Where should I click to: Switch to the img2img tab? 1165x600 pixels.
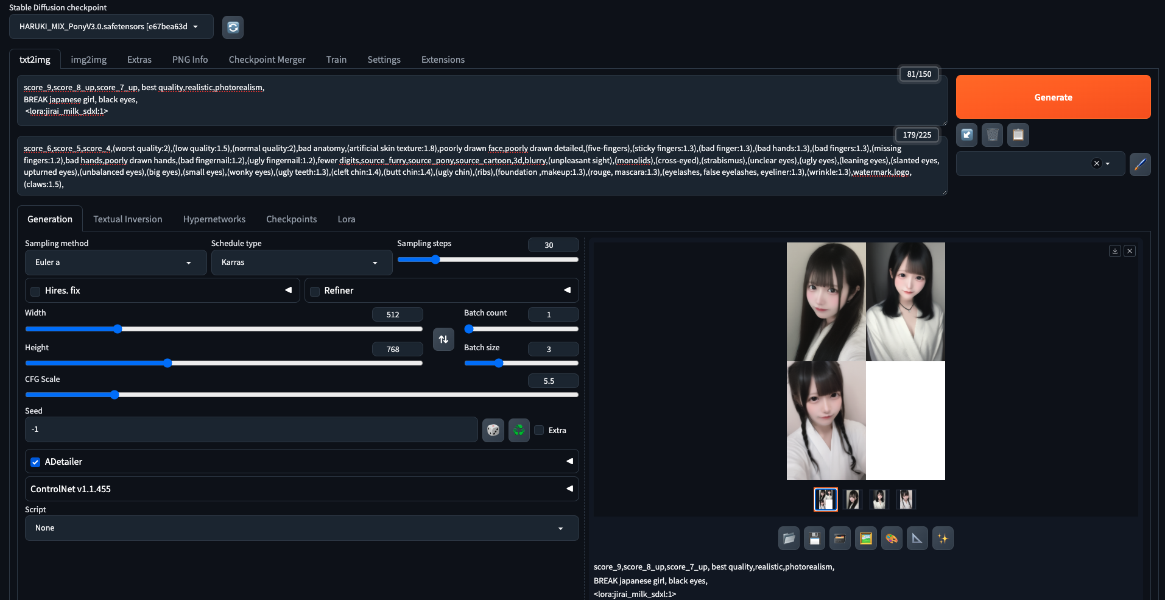(x=88, y=60)
